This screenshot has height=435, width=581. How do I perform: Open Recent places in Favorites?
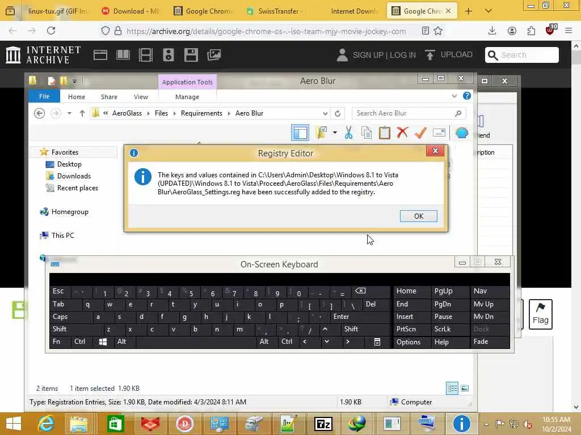(x=77, y=188)
